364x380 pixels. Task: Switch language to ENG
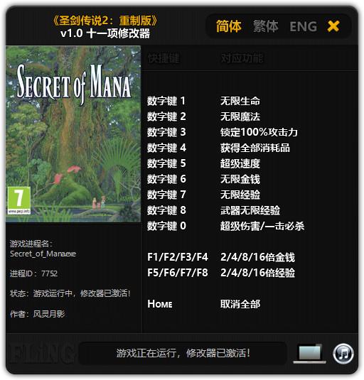point(304,26)
